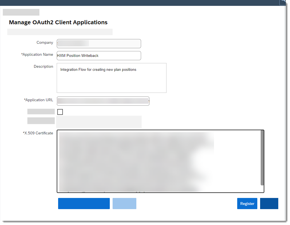Click the dark blue button right of Register

[269, 204]
